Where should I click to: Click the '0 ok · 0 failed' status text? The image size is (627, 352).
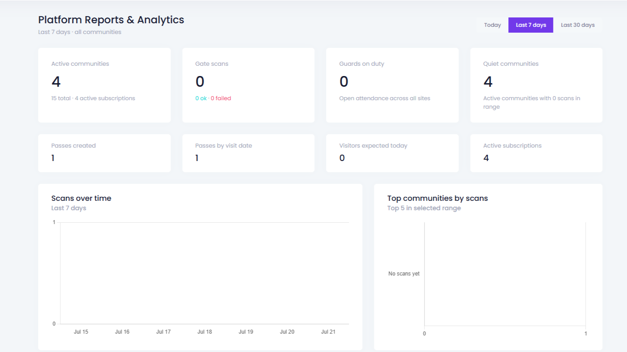[213, 98]
